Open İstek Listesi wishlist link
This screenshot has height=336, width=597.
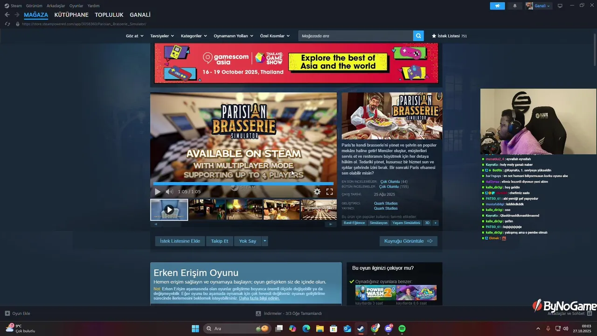(x=449, y=36)
